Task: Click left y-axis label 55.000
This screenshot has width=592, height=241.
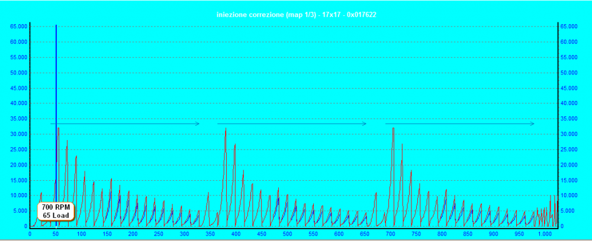Action: point(18,57)
